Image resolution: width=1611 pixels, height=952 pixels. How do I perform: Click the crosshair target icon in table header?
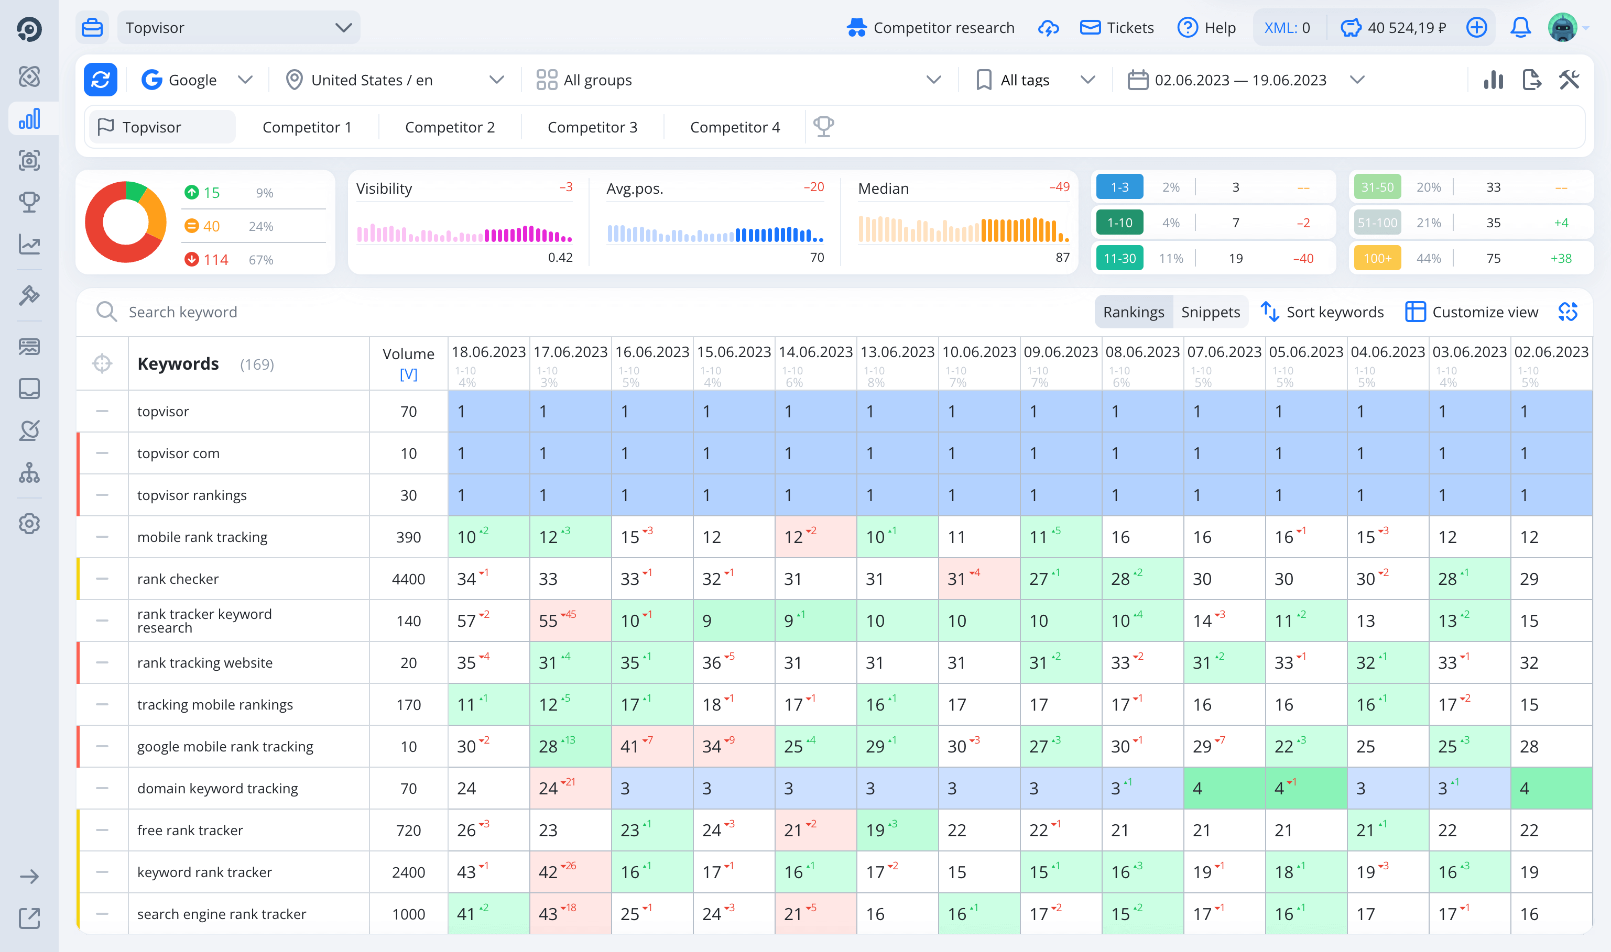(102, 364)
